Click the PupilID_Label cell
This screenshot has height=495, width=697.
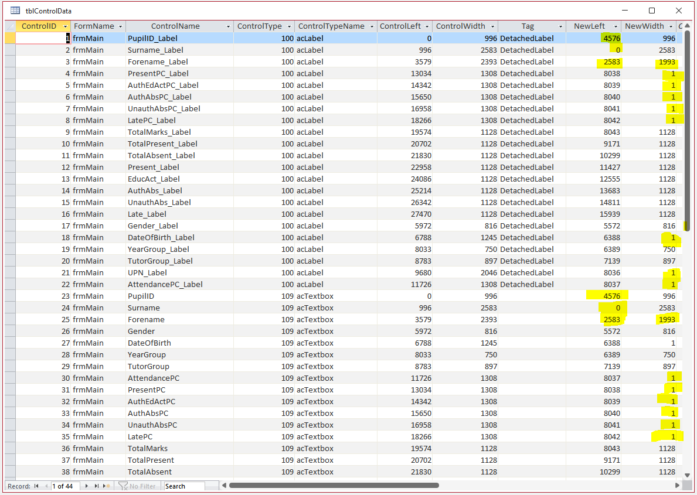[x=179, y=38]
